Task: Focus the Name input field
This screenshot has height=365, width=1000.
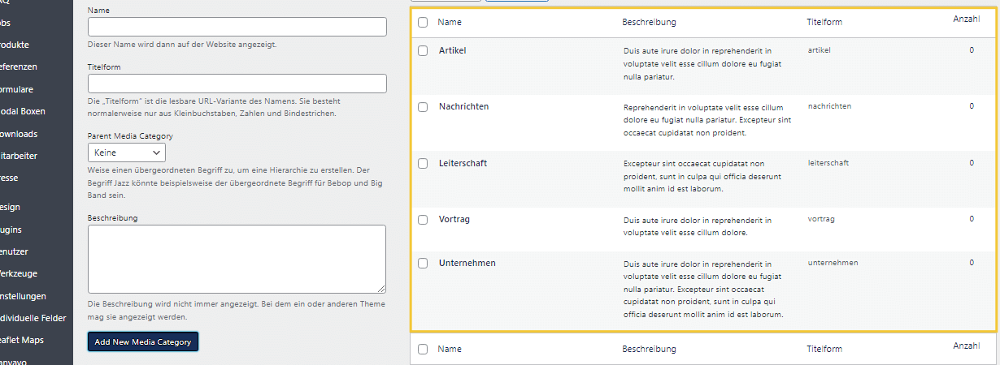Action: [x=237, y=27]
